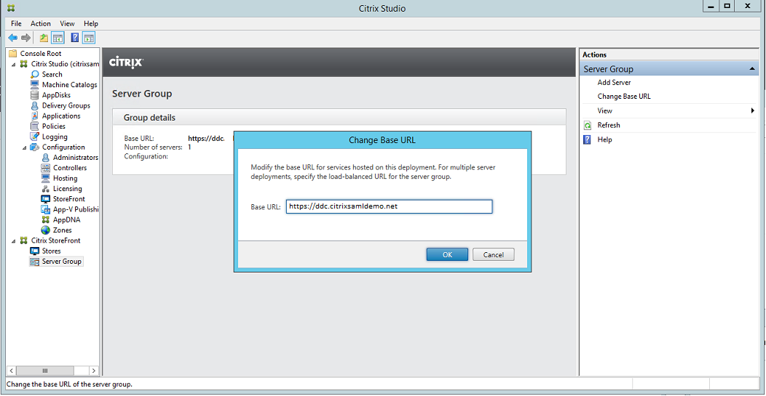
Task: Open the File menu
Action: (16, 23)
